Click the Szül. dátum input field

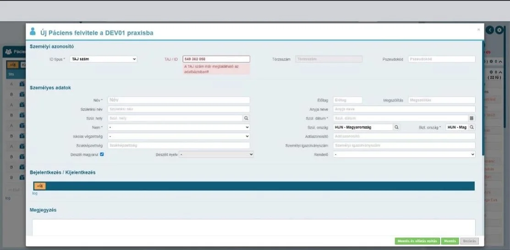[x=400, y=118]
